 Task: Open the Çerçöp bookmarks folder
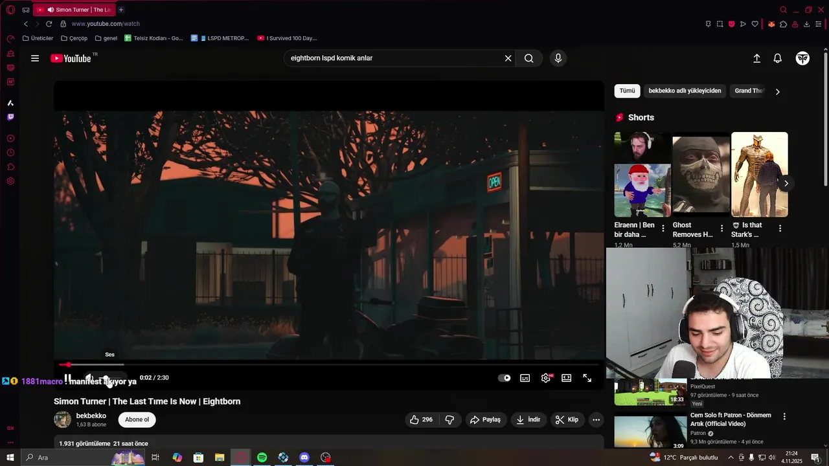74,38
